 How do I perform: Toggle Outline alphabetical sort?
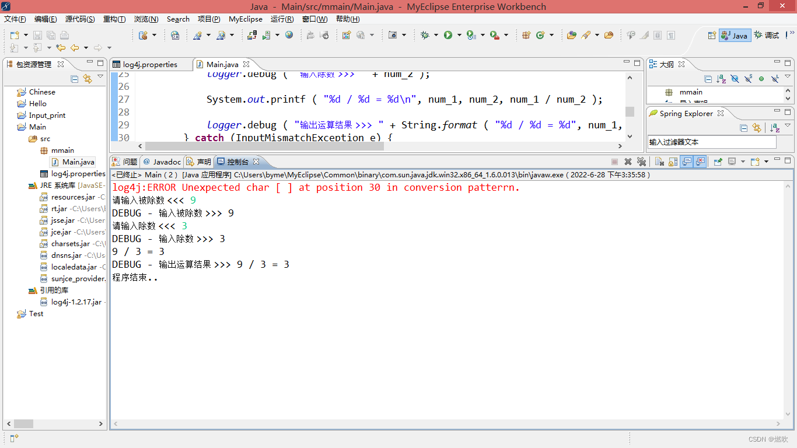tap(721, 79)
